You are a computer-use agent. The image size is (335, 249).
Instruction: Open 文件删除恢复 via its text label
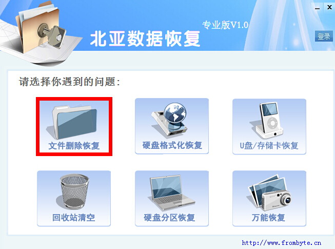[x=74, y=146]
